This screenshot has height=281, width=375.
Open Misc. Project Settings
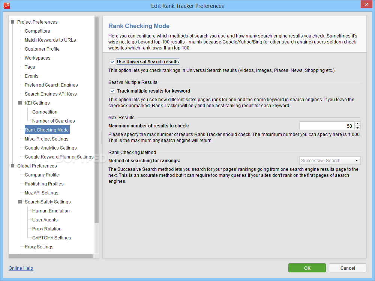[46, 139]
